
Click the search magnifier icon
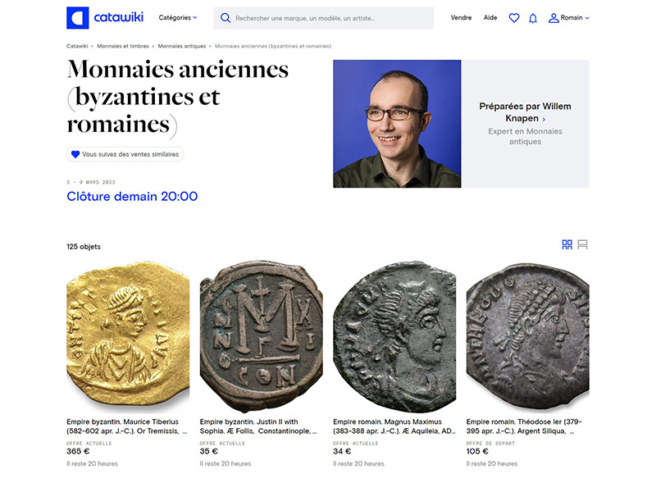[x=225, y=18]
